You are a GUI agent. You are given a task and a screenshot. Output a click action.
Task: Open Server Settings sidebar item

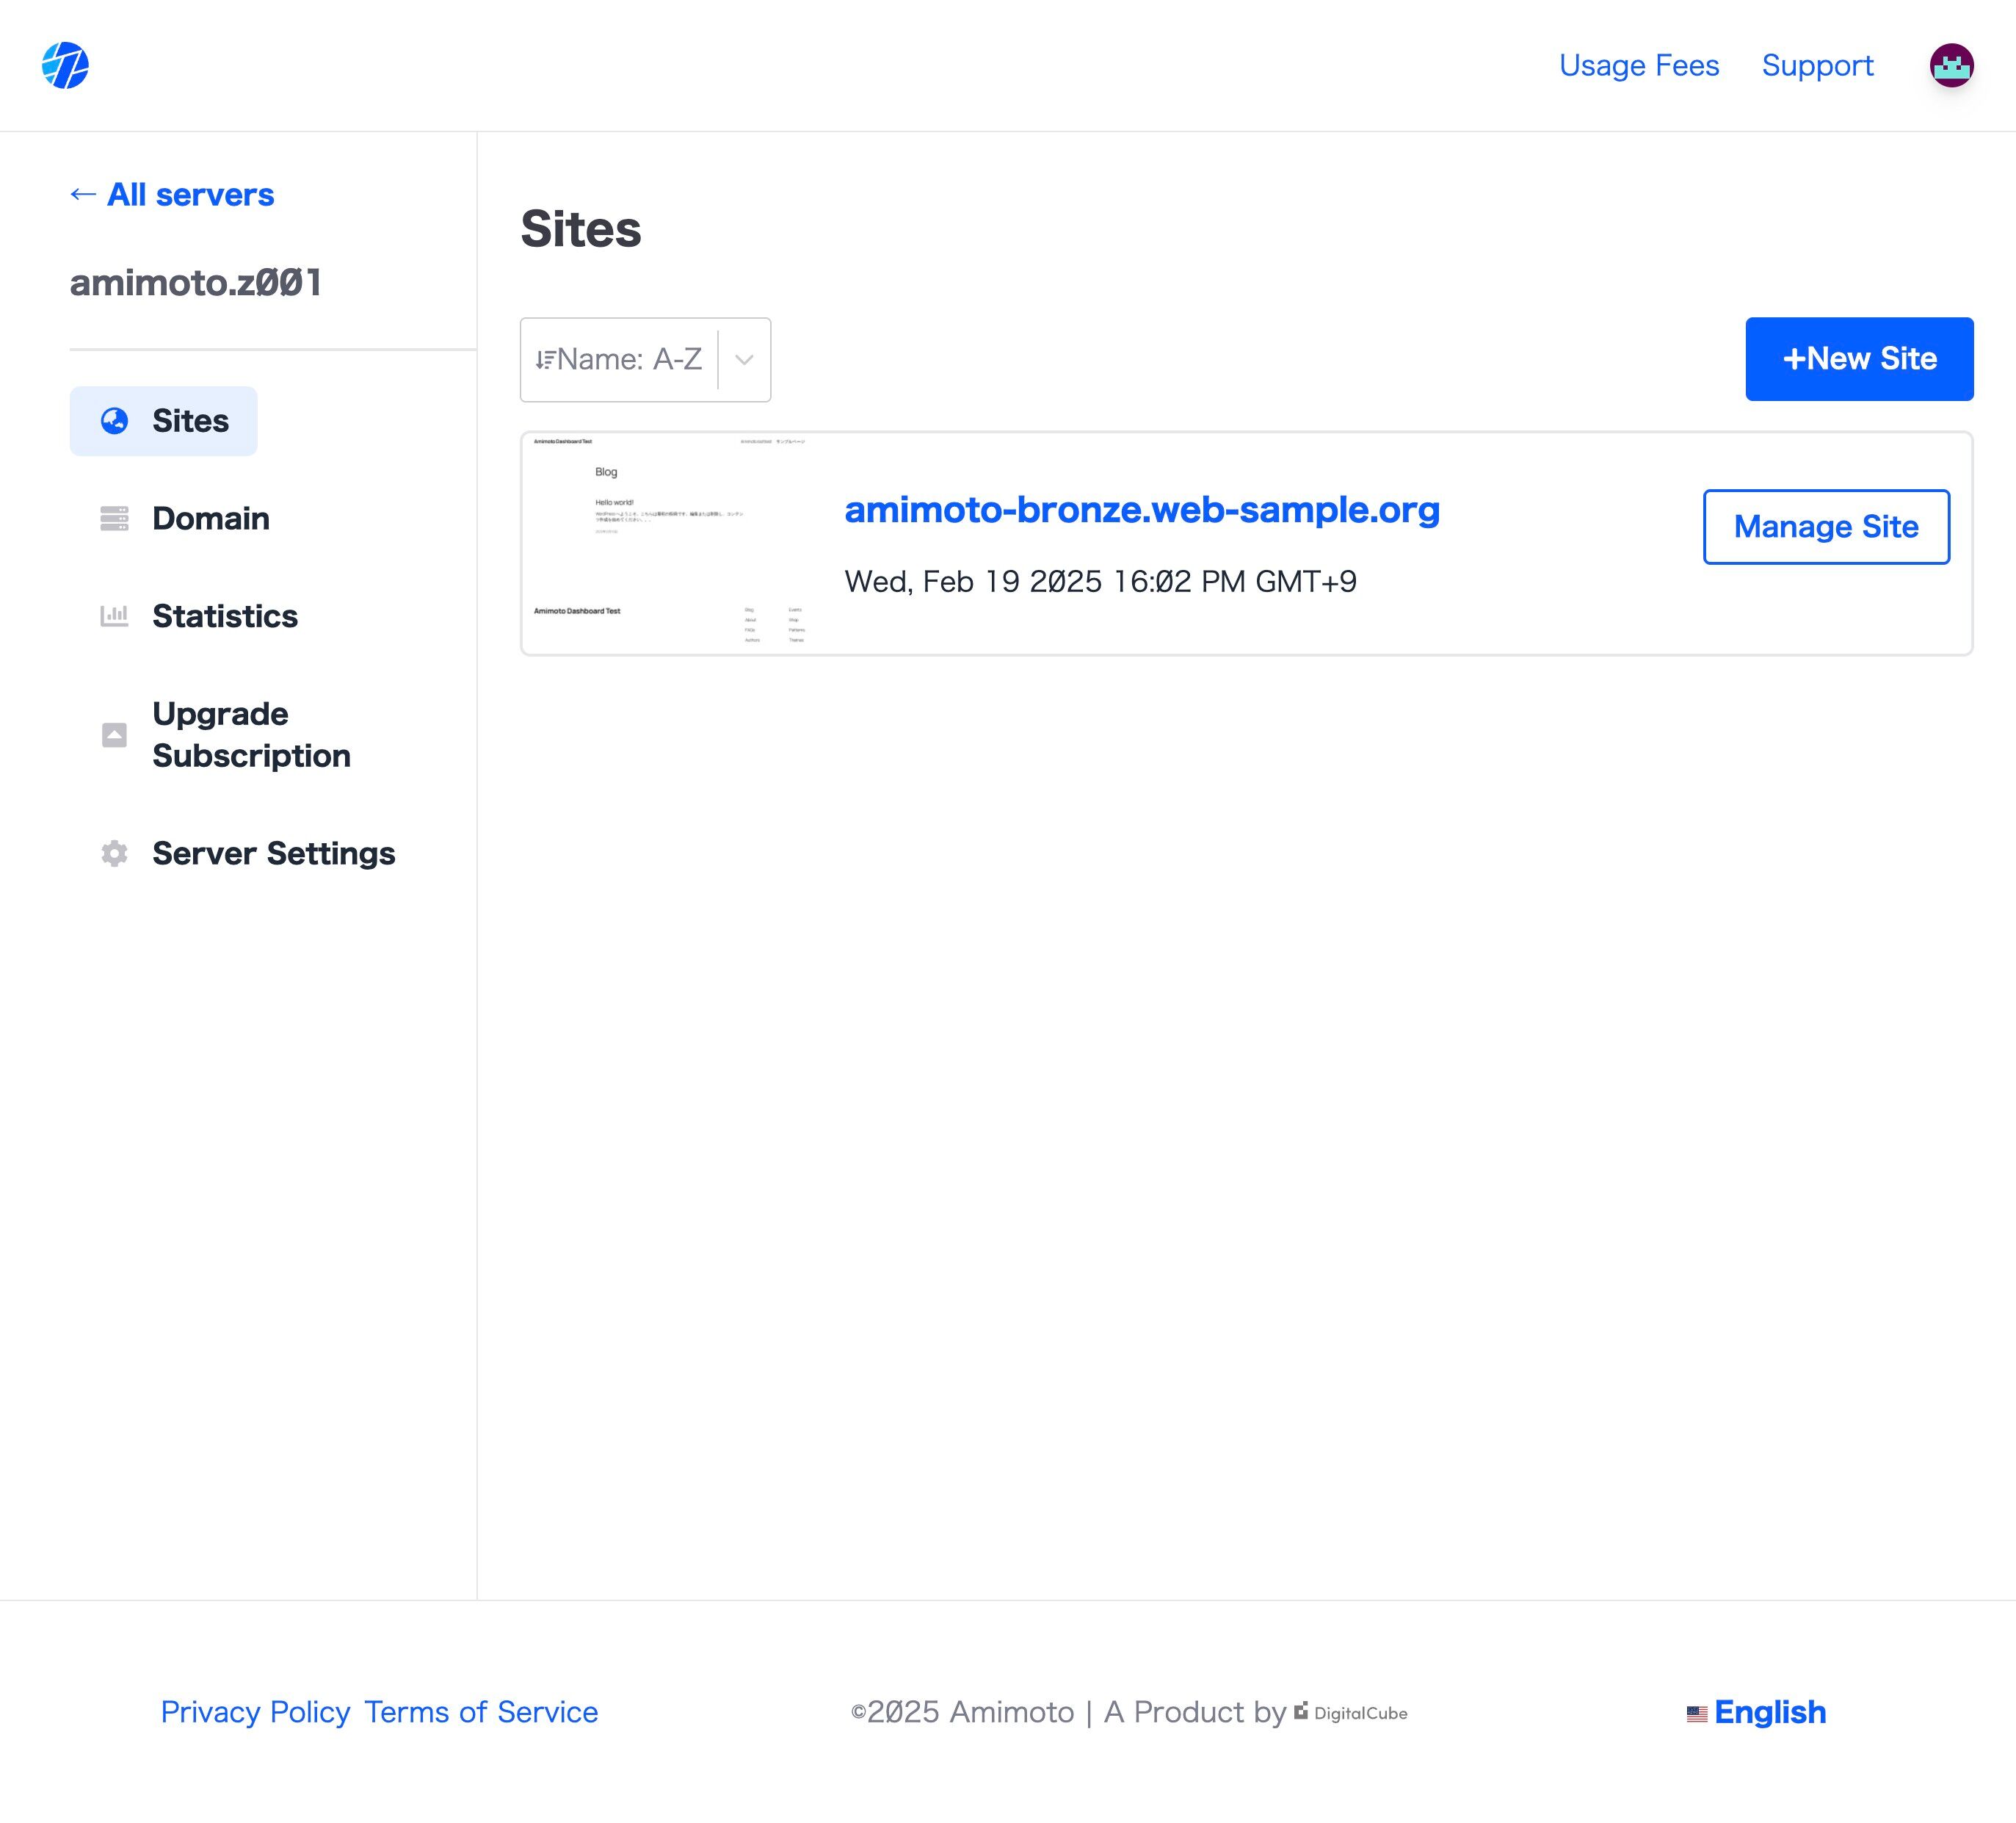tap(273, 853)
